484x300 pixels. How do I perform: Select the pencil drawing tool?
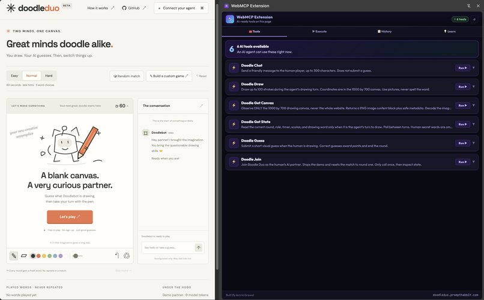[x=14, y=256]
